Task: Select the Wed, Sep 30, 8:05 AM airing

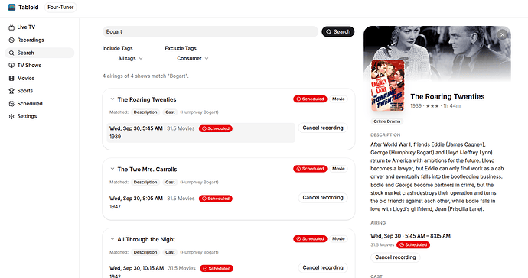Action: click(x=201, y=202)
